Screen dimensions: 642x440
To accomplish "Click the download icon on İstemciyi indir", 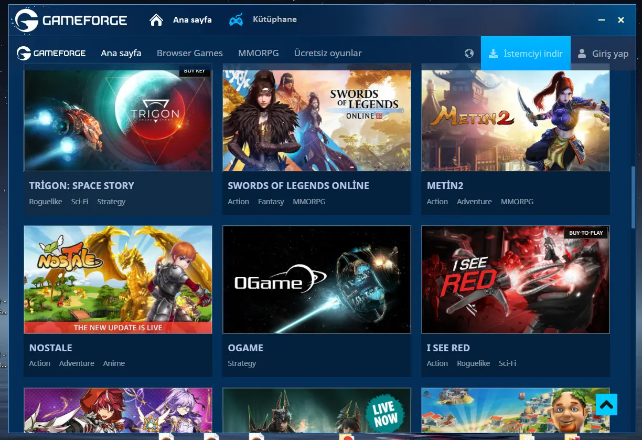I will 493,53.
